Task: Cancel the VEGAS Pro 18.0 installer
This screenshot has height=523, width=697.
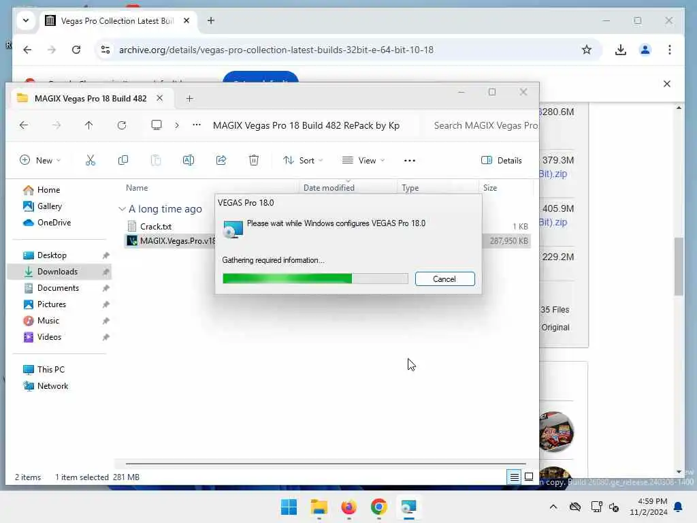Action: (x=444, y=279)
